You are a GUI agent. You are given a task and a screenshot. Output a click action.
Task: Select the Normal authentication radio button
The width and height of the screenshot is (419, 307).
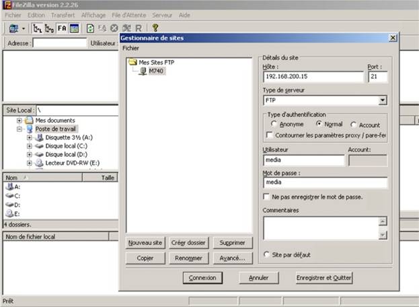319,124
